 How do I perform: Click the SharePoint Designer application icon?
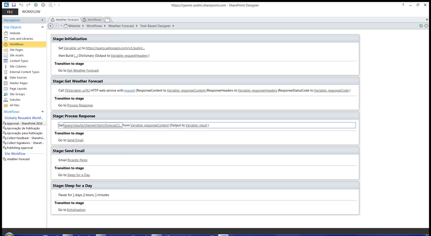[6, 5]
